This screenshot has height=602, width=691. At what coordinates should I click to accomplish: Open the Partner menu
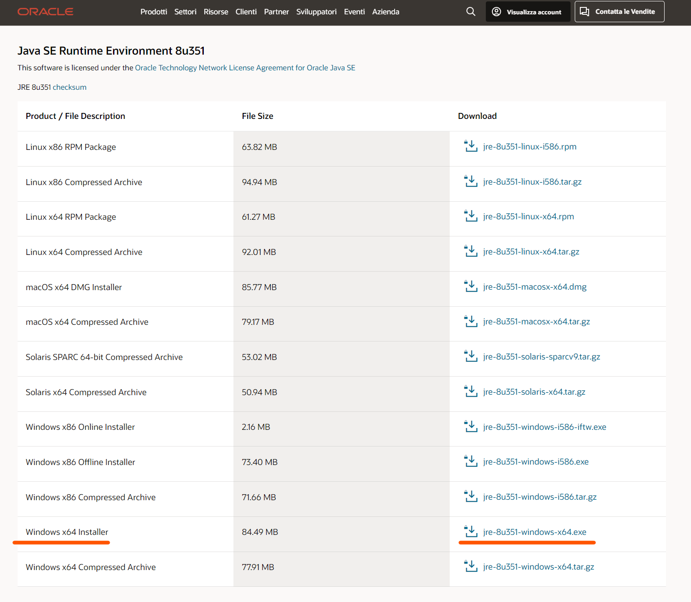276,12
